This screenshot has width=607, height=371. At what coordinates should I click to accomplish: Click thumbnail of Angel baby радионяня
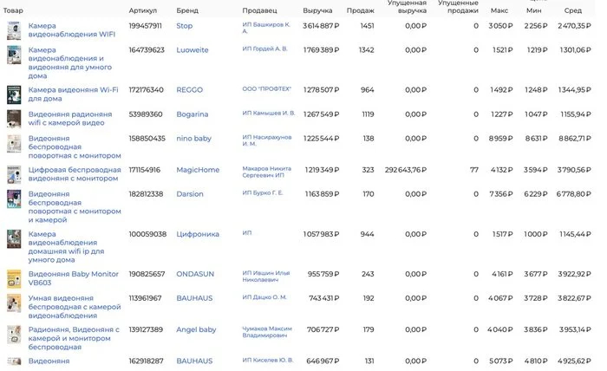tap(14, 335)
